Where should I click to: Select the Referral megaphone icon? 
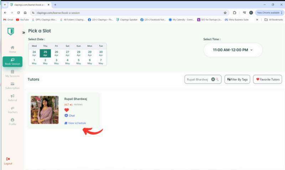click(12, 96)
